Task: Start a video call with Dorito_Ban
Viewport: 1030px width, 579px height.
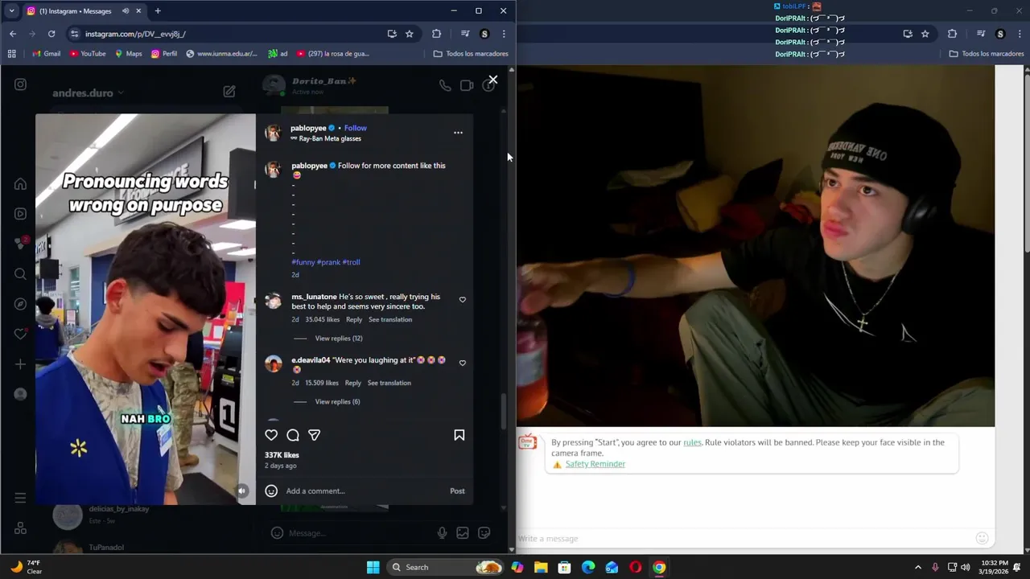Action: (x=467, y=85)
